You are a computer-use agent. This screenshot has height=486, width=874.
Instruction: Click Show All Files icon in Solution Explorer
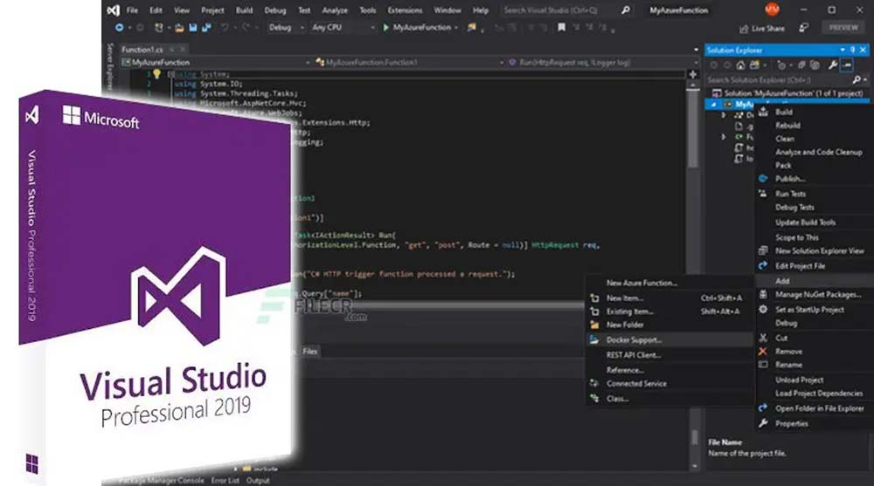[815, 65]
